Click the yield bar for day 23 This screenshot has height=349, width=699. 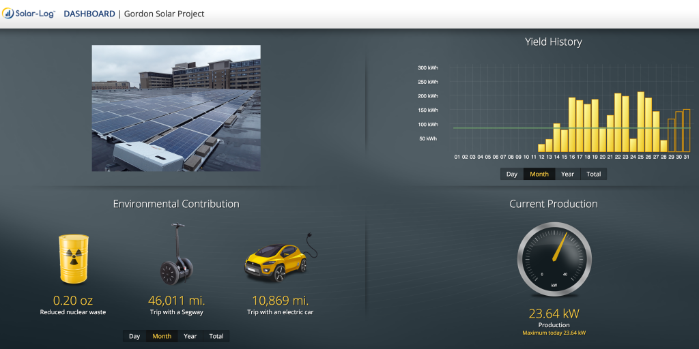625,124
